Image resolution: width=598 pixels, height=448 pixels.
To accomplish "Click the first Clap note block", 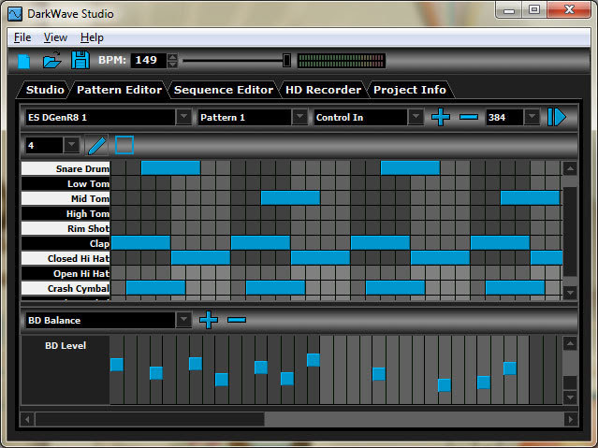I will (x=140, y=242).
